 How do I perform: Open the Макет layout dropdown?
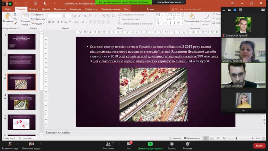click(37, 15)
